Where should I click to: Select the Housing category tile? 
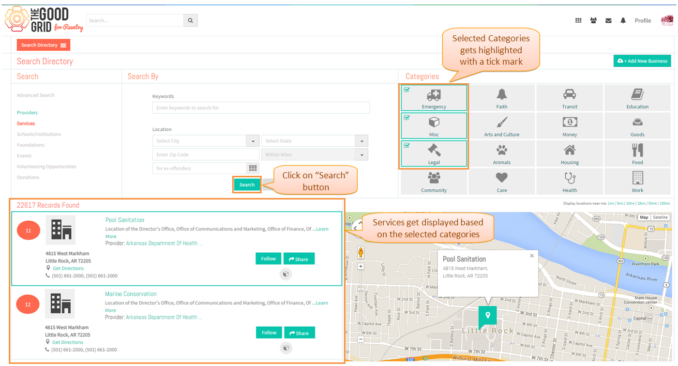click(x=569, y=154)
